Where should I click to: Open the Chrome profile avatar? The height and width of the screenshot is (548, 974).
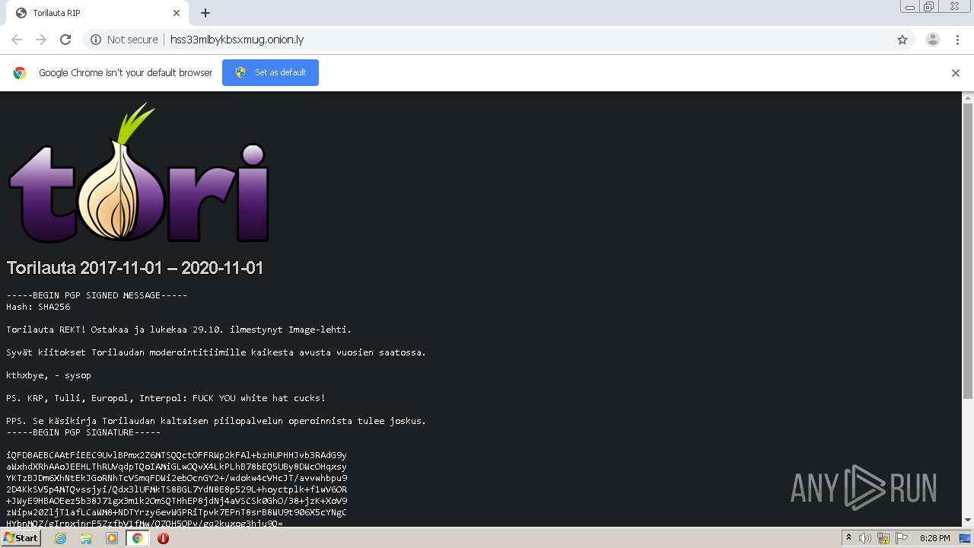933,40
